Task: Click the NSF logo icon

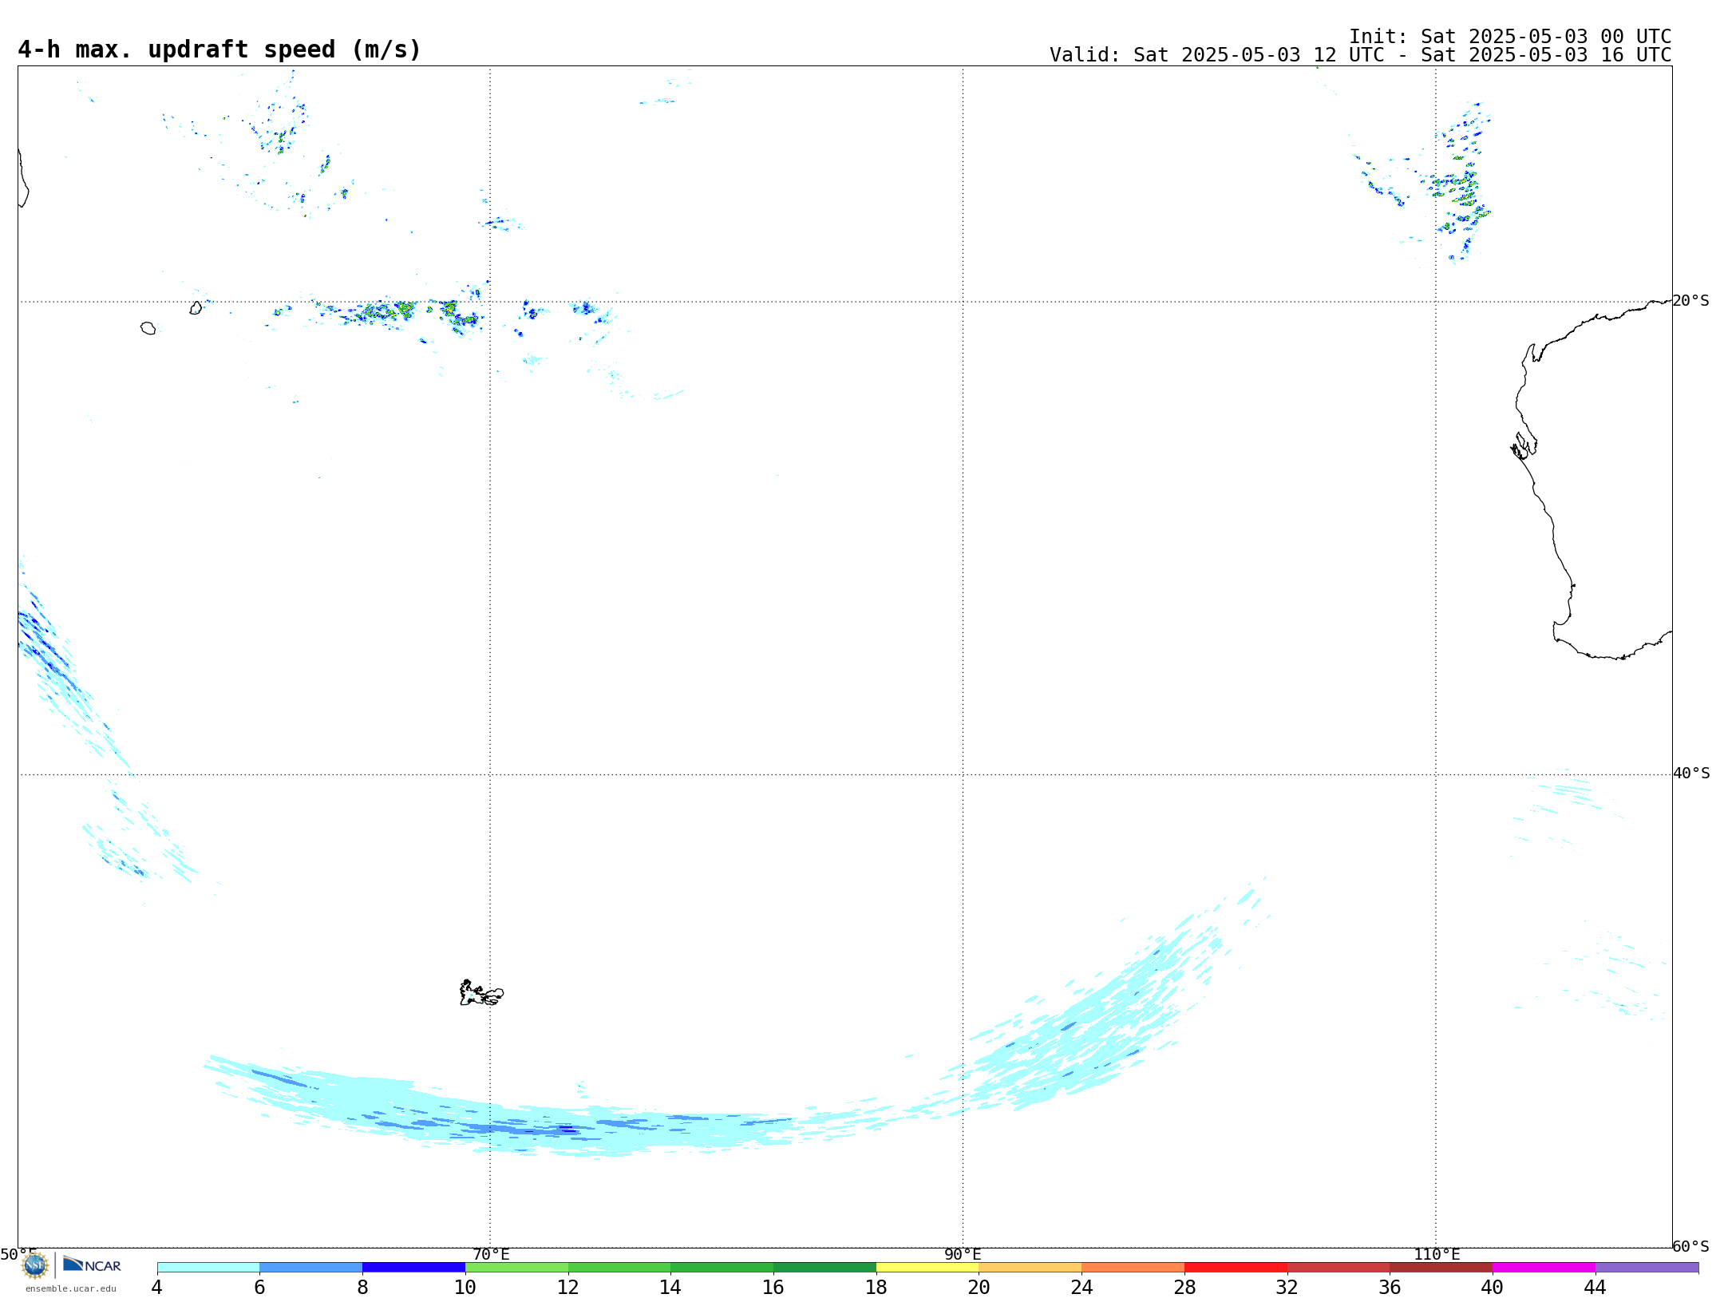Action: pyautogui.click(x=35, y=1264)
